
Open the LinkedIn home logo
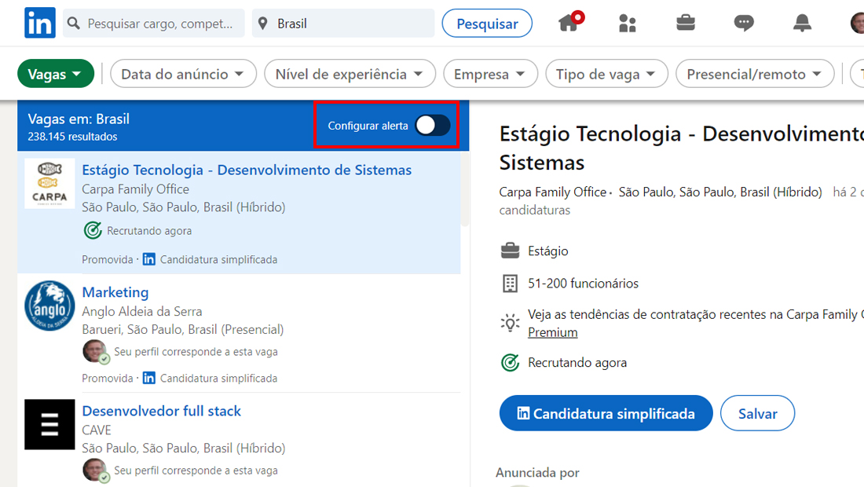(40, 23)
